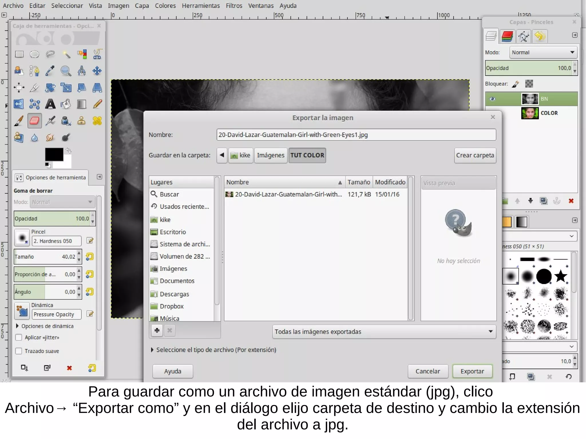Click kike path folder button
Image resolution: width=586 pixels, height=439 pixels.
tap(241, 155)
